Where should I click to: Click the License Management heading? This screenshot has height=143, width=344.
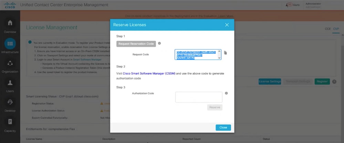pos(52,28)
